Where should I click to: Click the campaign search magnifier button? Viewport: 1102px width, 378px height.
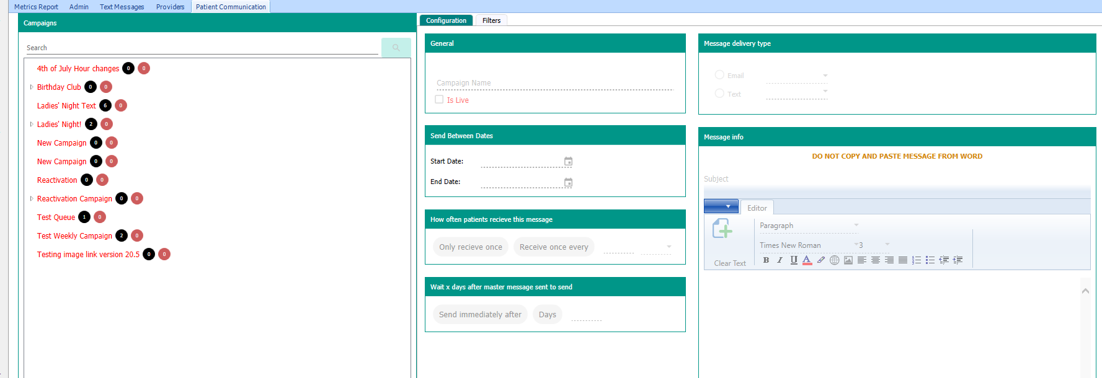(x=396, y=48)
